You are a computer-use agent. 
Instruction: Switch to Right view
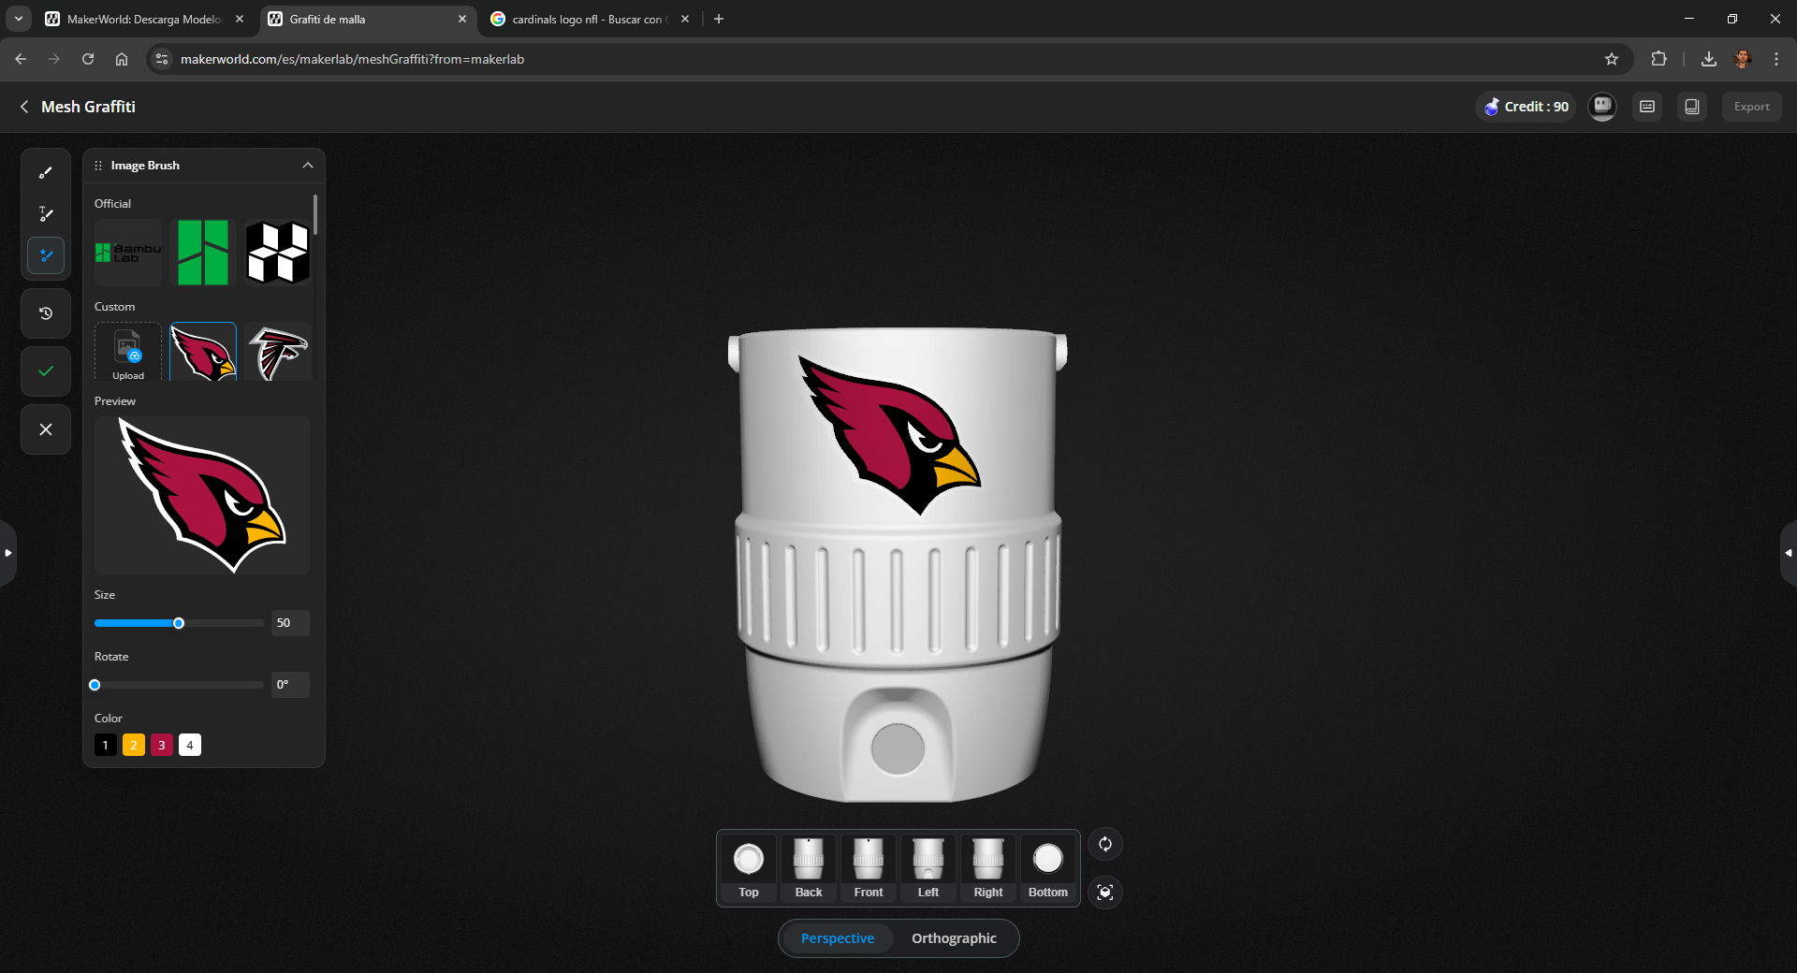tap(988, 868)
